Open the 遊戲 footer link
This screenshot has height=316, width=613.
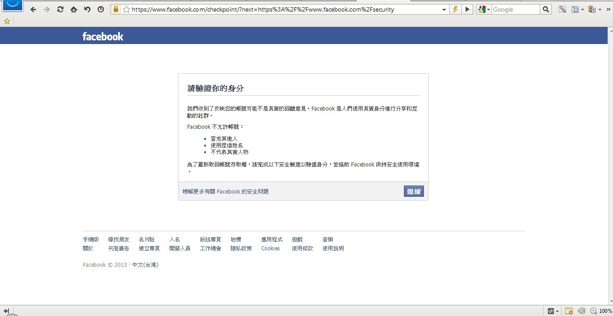click(297, 240)
